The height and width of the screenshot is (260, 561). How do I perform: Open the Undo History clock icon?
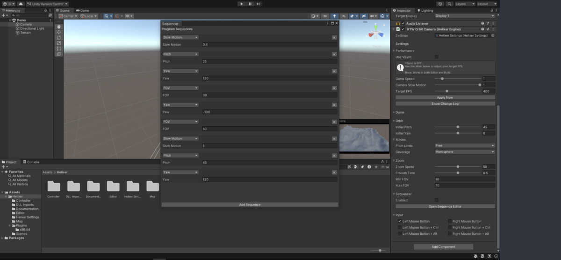tap(440, 4)
